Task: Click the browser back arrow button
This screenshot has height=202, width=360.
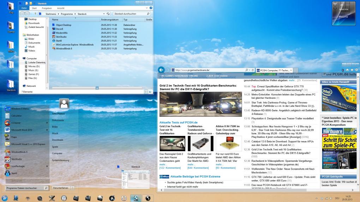Action: click(x=161, y=70)
